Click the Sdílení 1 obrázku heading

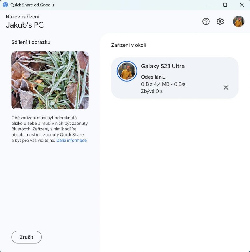click(31, 42)
